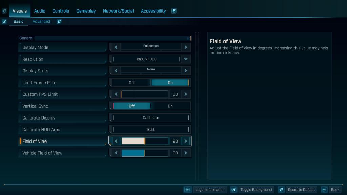
Task: Switch to the Accessibility tab
Action: pyautogui.click(x=153, y=10)
